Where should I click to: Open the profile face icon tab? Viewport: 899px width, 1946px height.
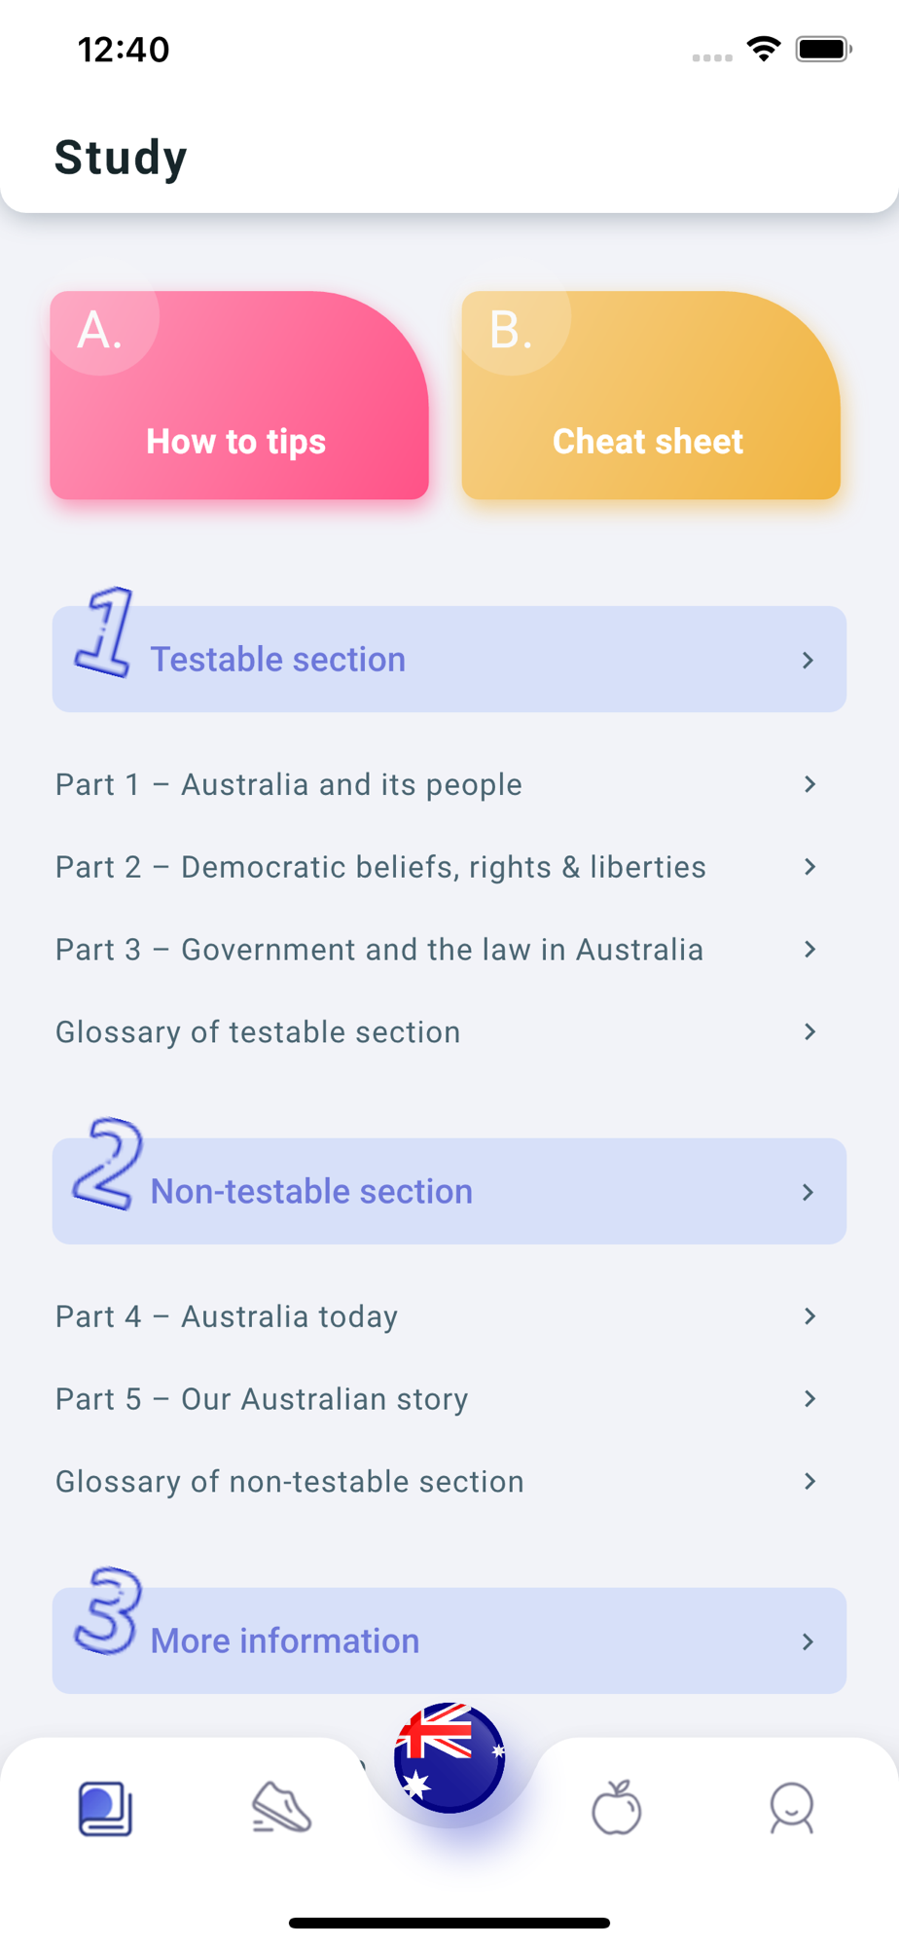click(791, 1808)
